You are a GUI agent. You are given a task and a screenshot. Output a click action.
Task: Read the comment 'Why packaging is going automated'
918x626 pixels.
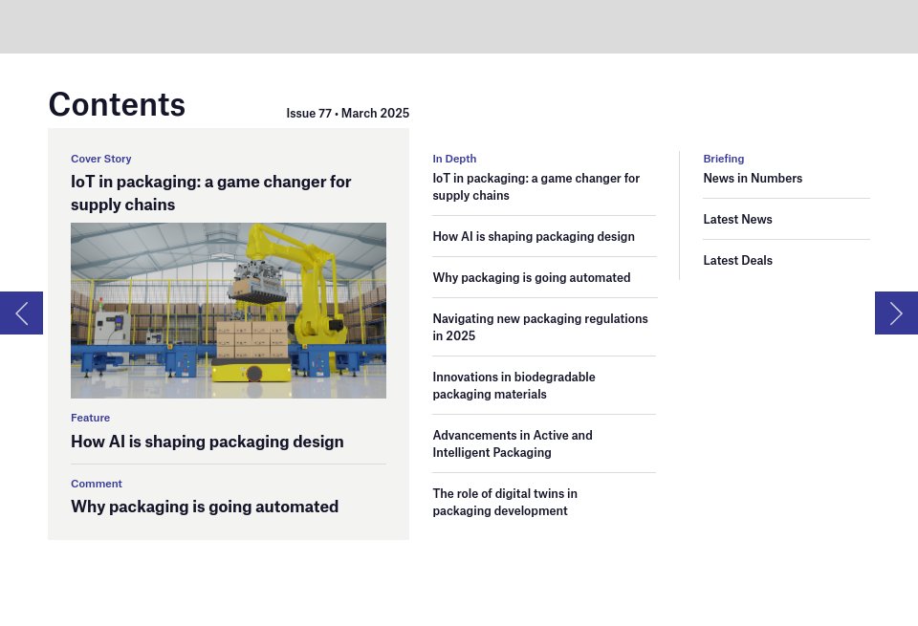click(204, 507)
